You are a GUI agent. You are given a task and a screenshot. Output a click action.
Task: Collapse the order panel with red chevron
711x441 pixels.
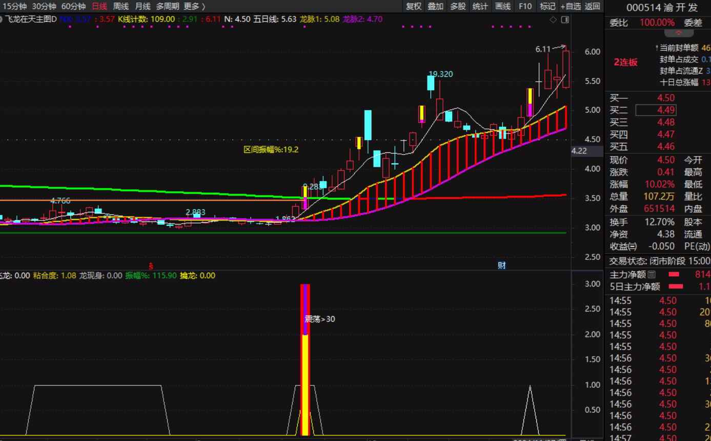point(679,33)
